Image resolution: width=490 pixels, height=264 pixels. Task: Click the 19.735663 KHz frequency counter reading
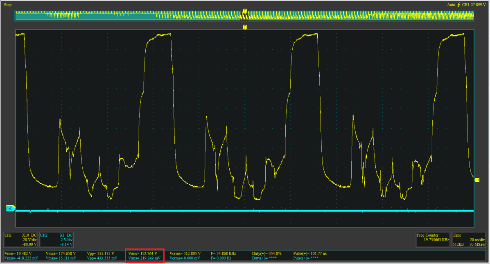click(436, 240)
